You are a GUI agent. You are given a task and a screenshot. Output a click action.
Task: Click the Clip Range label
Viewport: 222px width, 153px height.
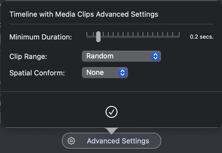(x=28, y=56)
